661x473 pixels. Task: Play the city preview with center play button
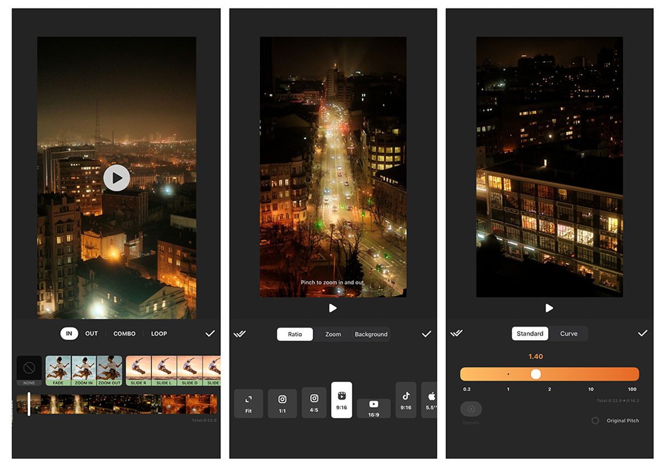pyautogui.click(x=117, y=178)
